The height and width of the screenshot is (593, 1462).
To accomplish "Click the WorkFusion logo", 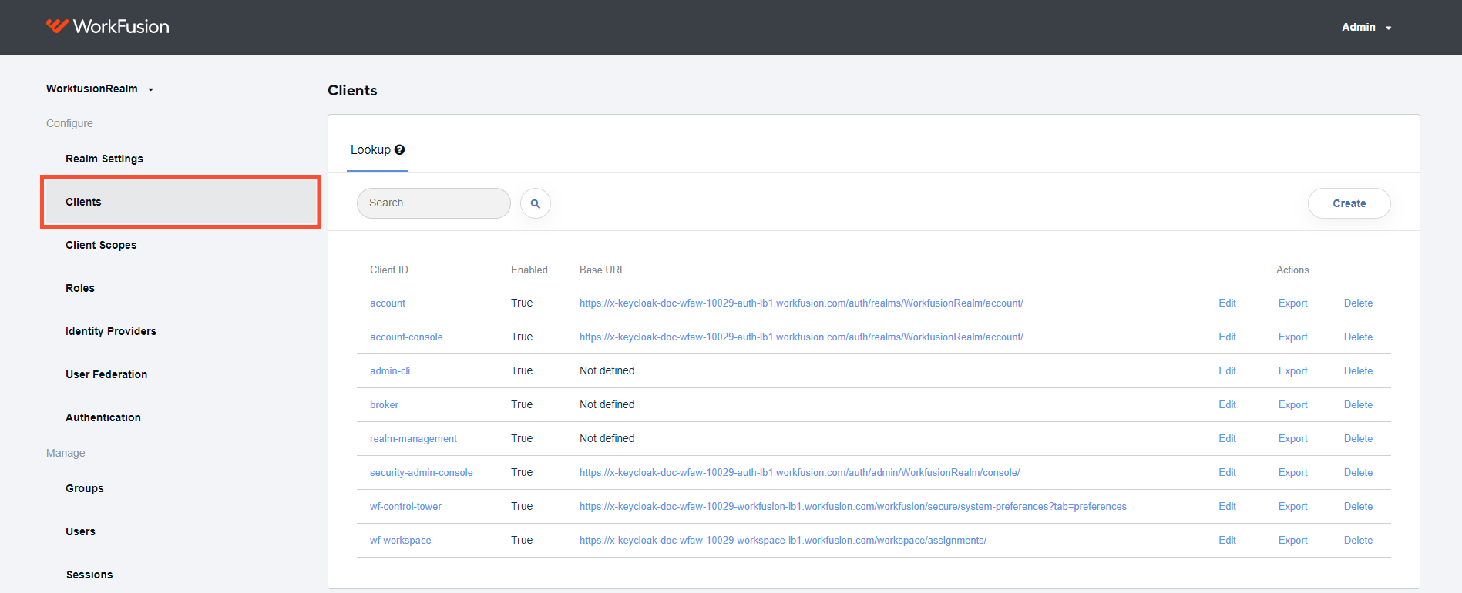I will tap(107, 27).
